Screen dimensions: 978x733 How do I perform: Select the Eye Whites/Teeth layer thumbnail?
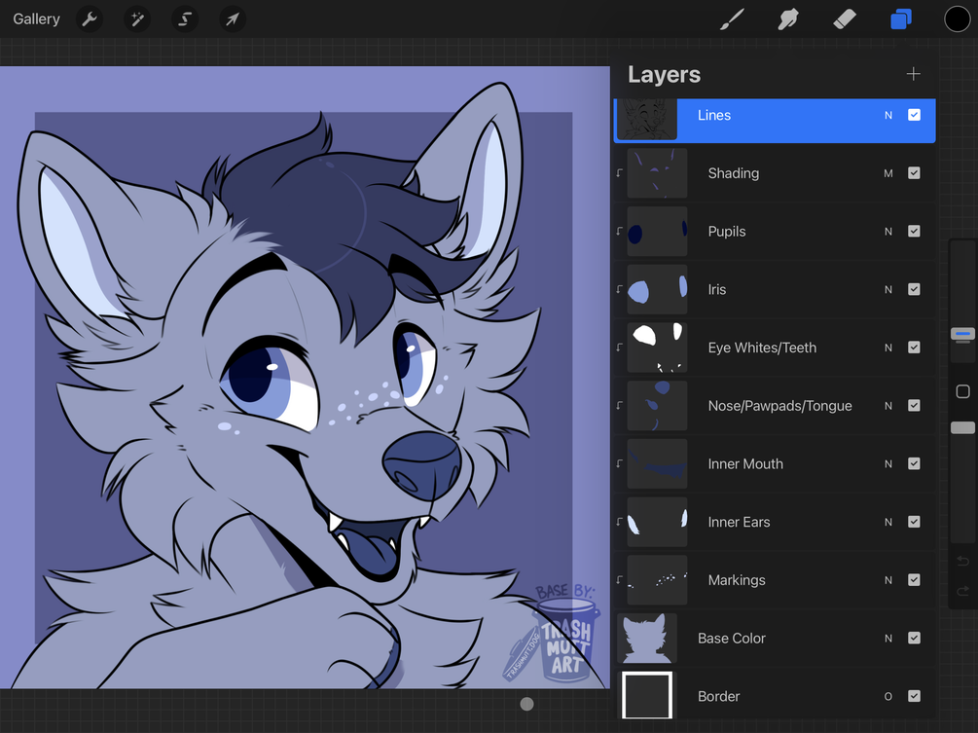coord(658,348)
